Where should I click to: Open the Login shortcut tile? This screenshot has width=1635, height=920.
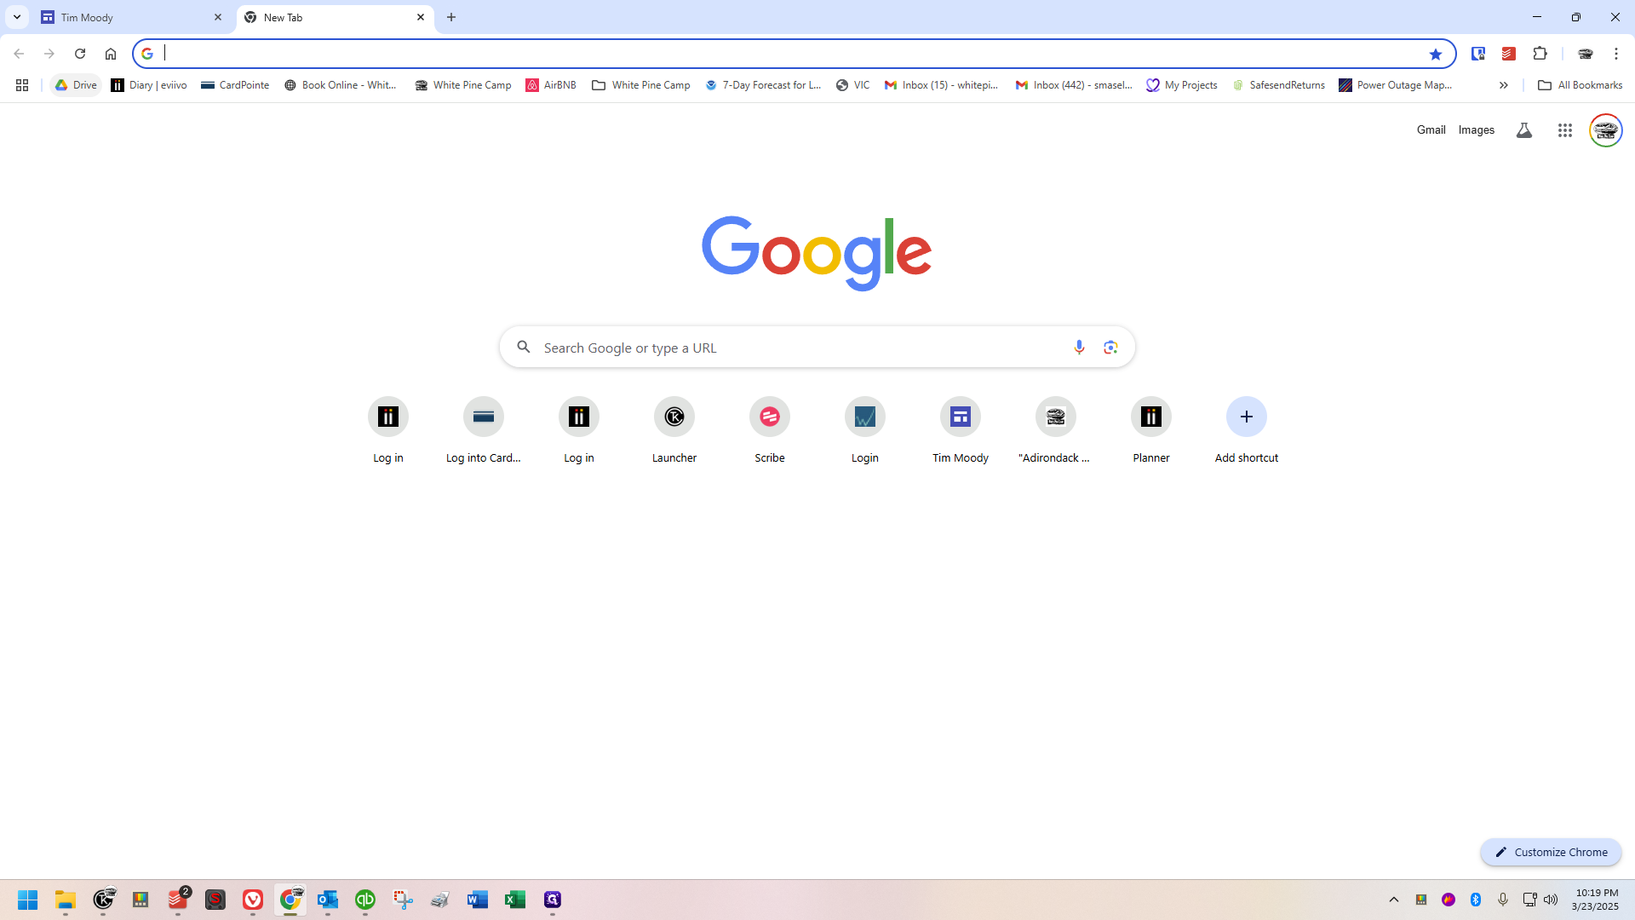point(865,431)
